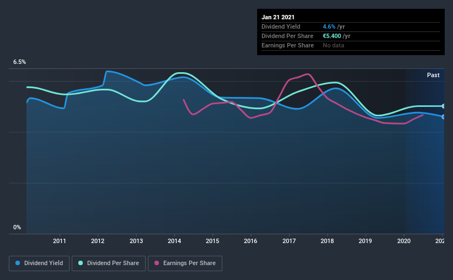Click the 2017 x-axis label

289,241
